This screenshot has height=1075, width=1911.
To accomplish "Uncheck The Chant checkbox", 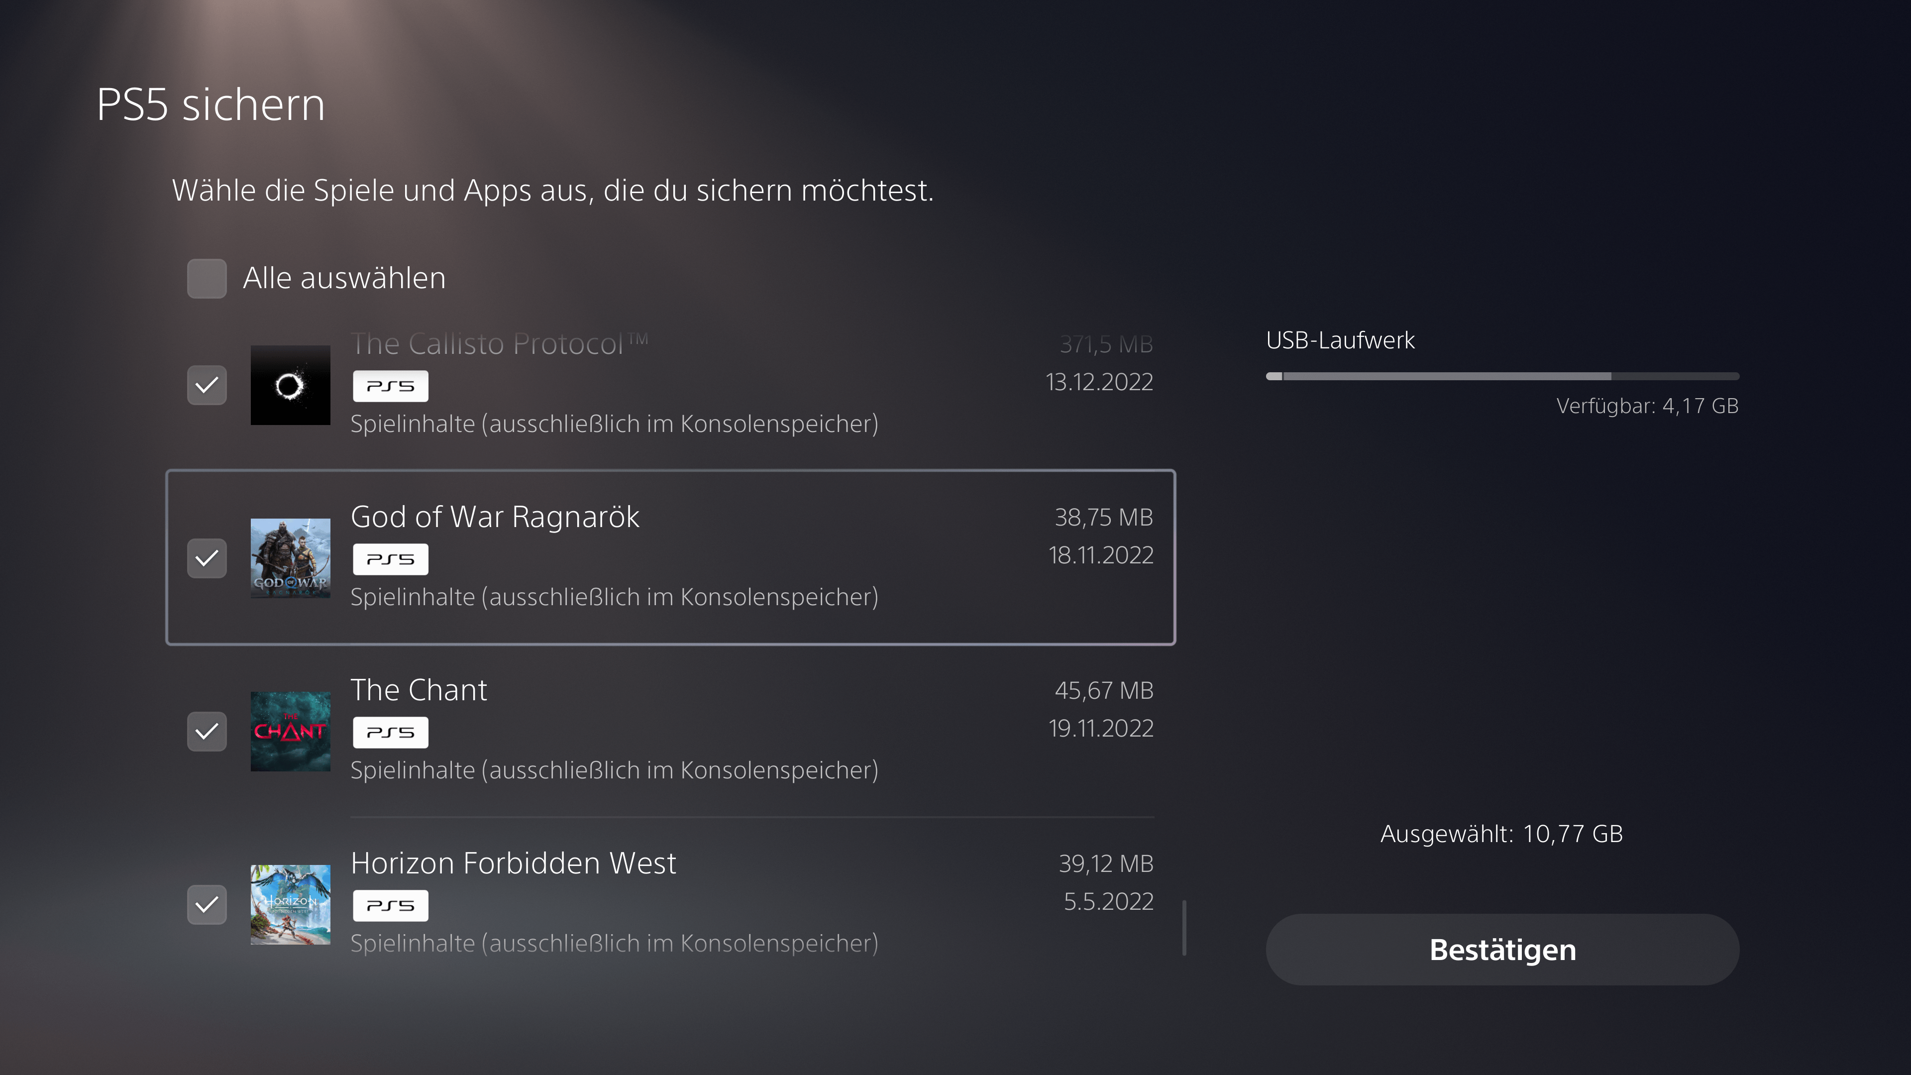I will pyautogui.click(x=207, y=732).
